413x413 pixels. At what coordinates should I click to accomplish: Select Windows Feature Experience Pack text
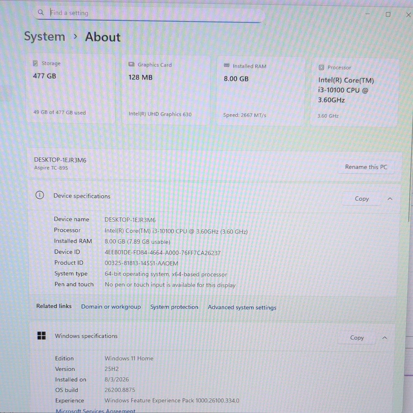(x=172, y=401)
